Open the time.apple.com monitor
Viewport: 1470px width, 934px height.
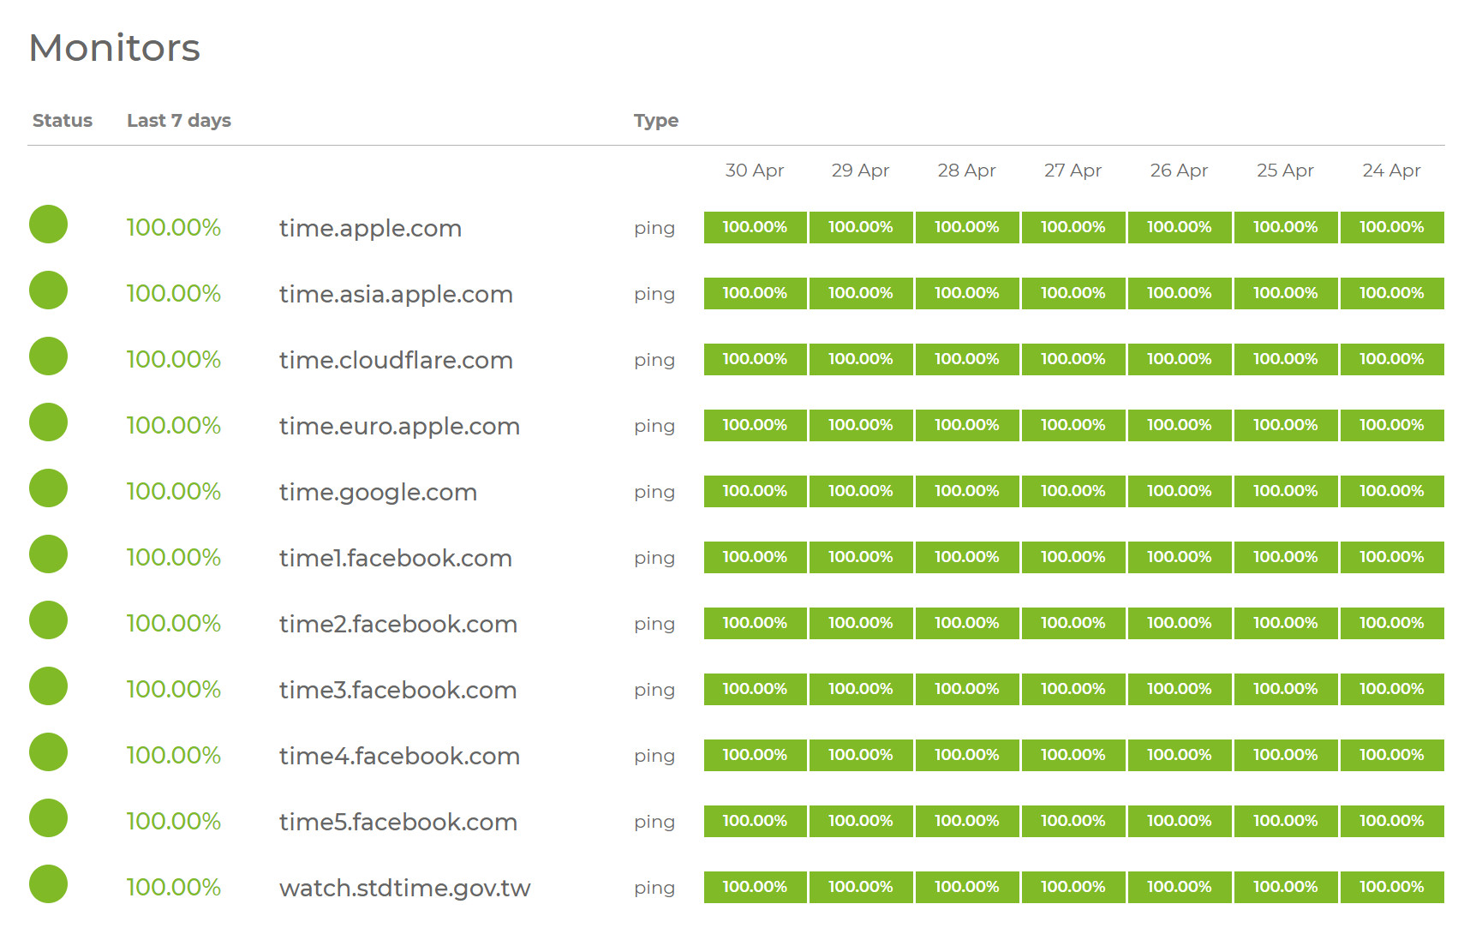pos(370,229)
